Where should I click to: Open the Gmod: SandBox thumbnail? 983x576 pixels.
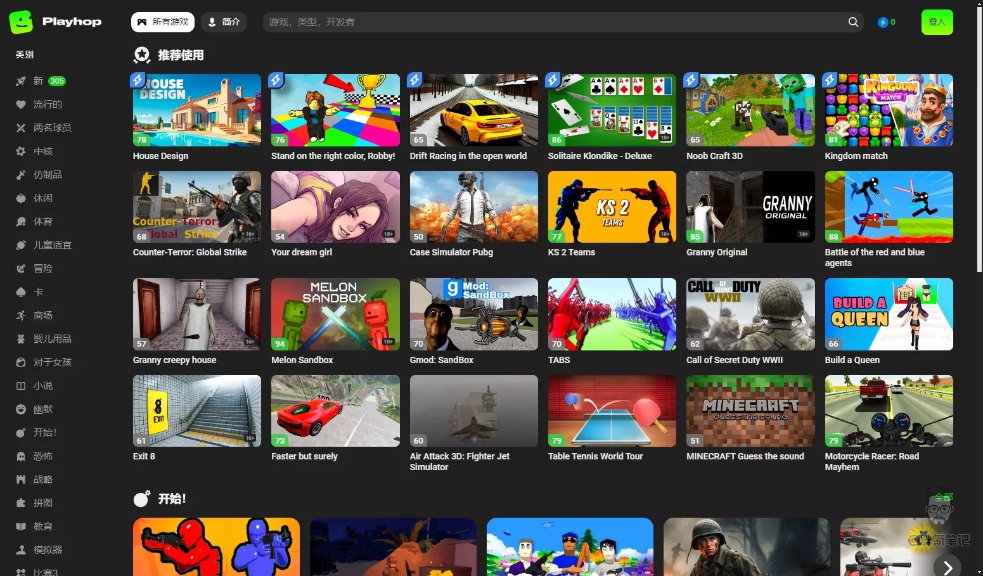pyautogui.click(x=474, y=314)
